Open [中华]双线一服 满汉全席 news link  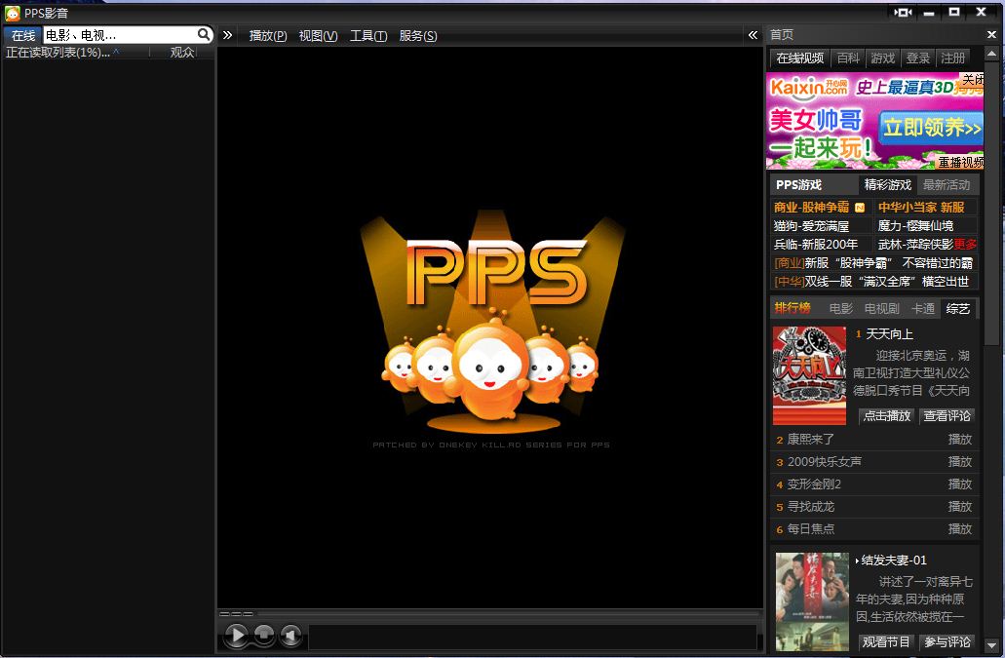871,282
